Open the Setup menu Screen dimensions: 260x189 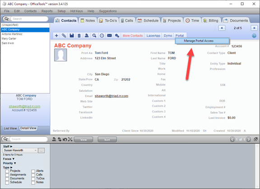pos(61,11)
